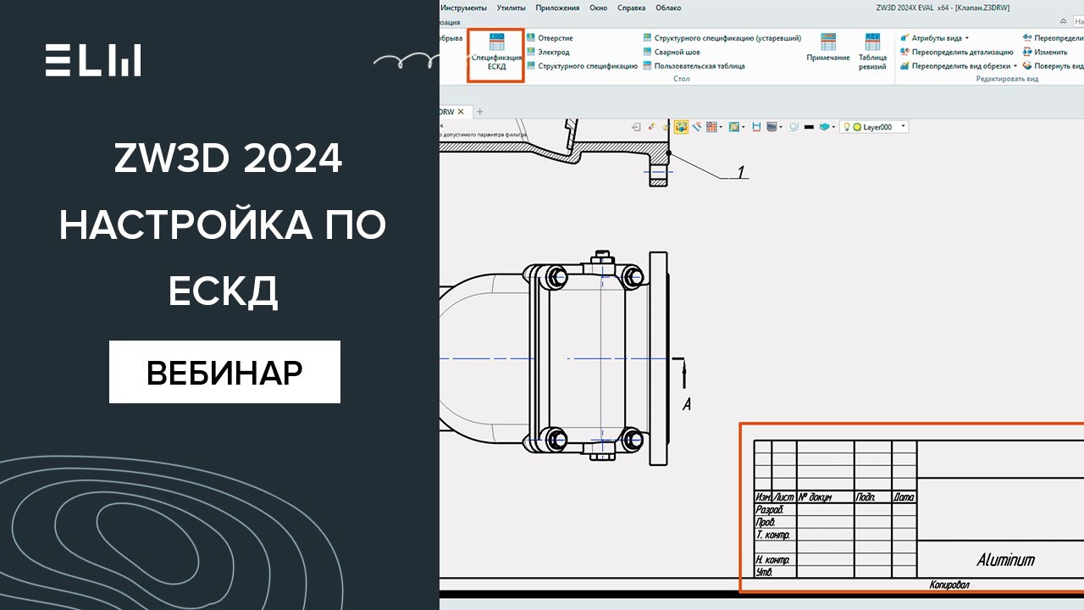
Task: Click Структурного спецификацию (устаревший)
Action: pyautogui.click(x=722, y=38)
